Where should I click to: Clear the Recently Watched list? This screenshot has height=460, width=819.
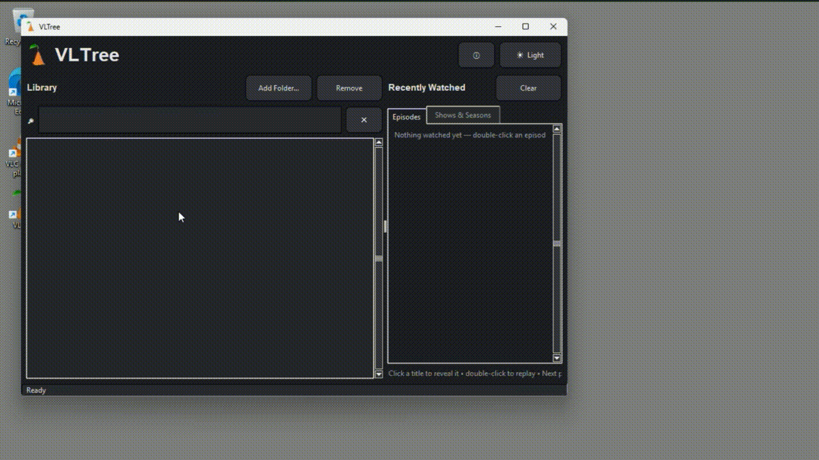click(528, 88)
